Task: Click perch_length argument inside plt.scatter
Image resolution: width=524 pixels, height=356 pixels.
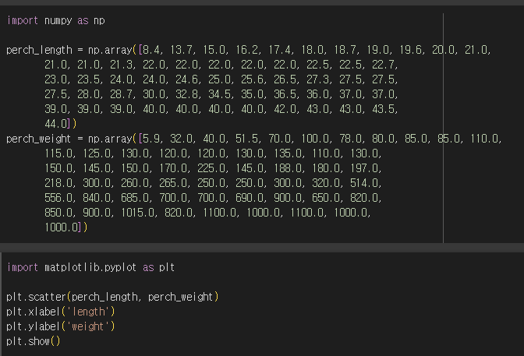Action: coord(104,297)
